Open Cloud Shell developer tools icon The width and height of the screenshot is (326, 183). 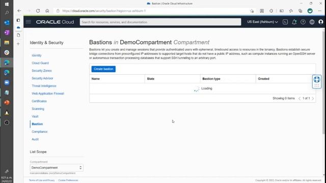[x=285, y=22]
